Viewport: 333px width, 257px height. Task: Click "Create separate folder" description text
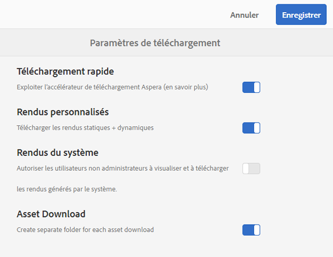click(85, 230)
